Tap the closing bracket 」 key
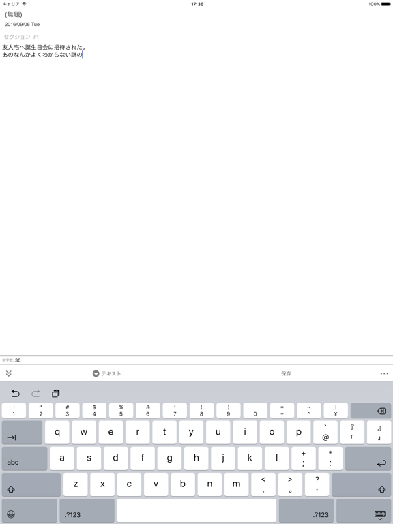The image size is (393, 524). click(379, 433)
